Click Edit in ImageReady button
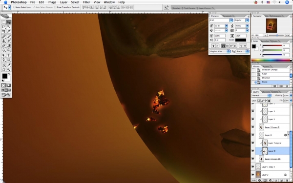The image size is (293, 183). (x=6, y=95)
